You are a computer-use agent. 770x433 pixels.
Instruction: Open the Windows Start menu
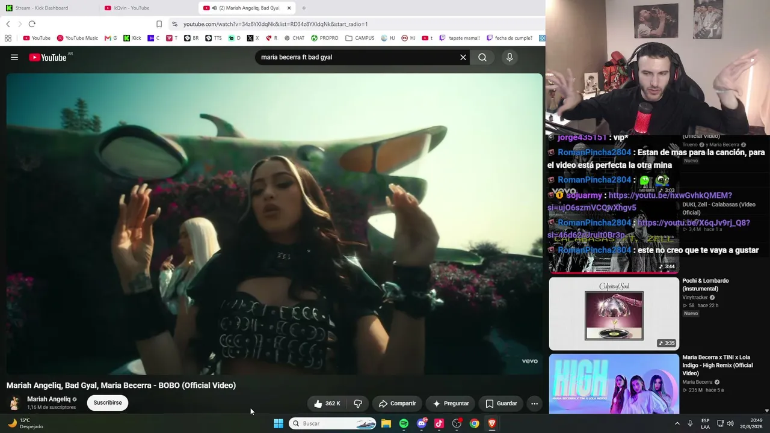point(279,423)
